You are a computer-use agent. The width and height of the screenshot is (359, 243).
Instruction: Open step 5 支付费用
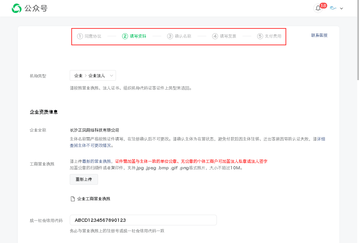tap(269, 36)
